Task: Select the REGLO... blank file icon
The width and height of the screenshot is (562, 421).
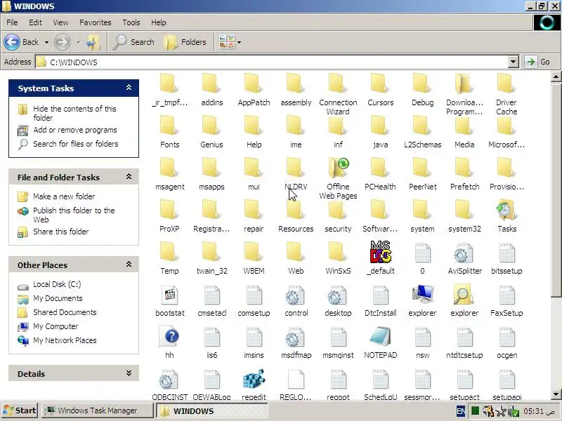Action: click(296, 380)
